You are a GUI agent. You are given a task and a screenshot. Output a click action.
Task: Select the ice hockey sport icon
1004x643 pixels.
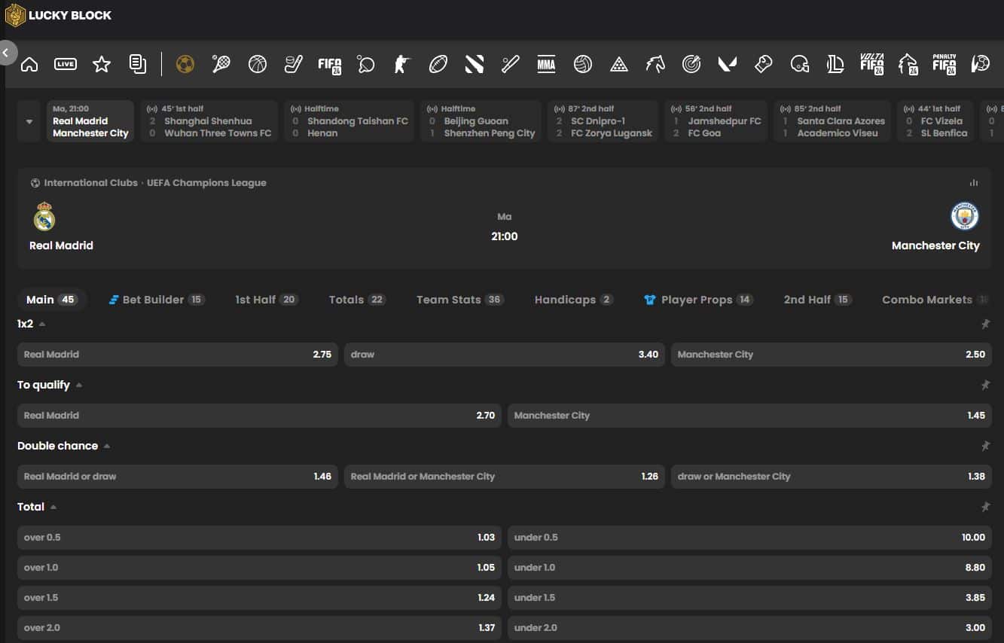point(294,65)
